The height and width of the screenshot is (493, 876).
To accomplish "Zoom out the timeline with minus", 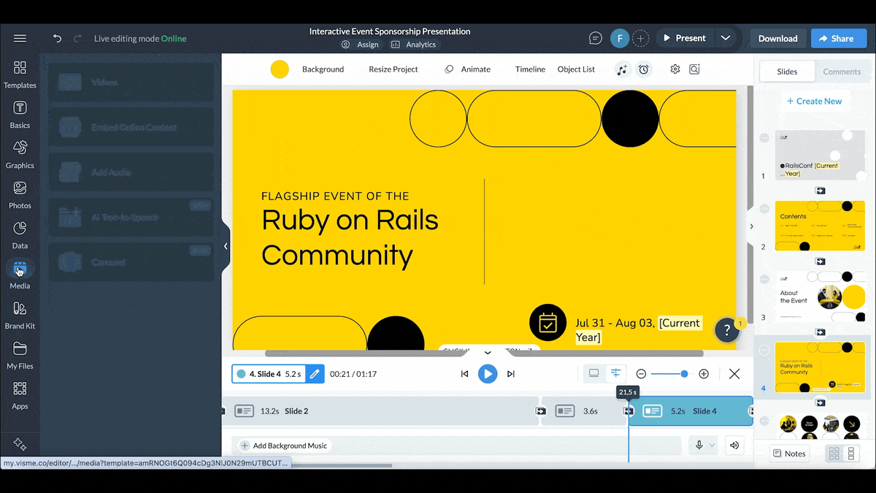I will (641, 374).
